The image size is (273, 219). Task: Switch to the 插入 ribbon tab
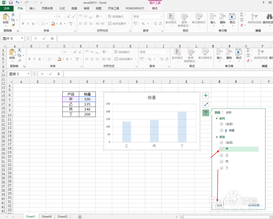[32, 8]
